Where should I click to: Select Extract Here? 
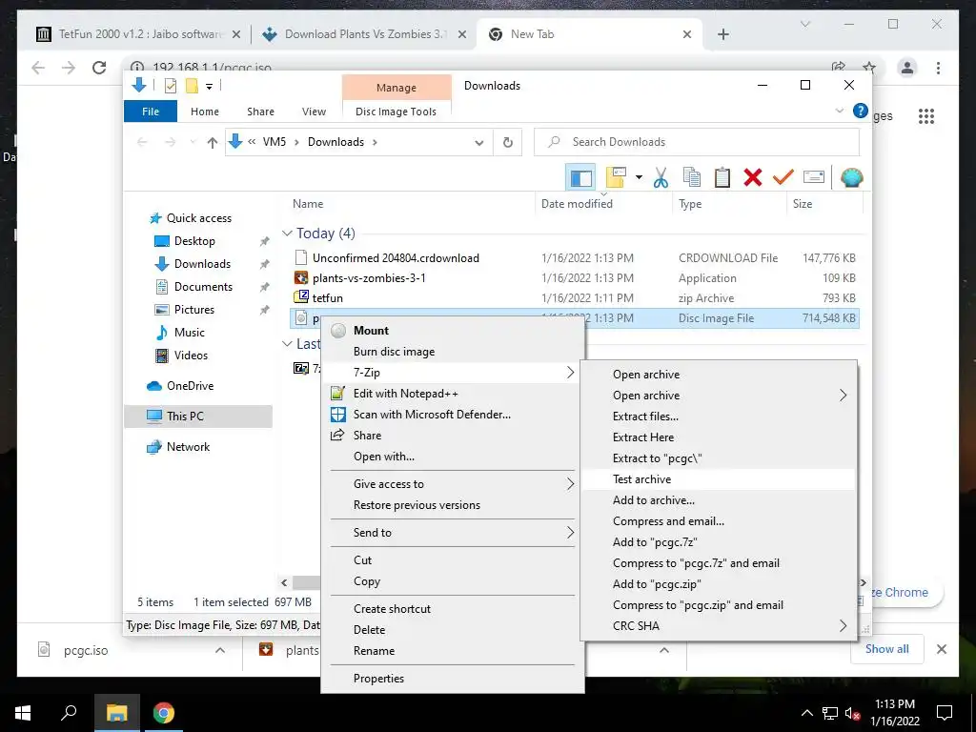pos(719,437)
